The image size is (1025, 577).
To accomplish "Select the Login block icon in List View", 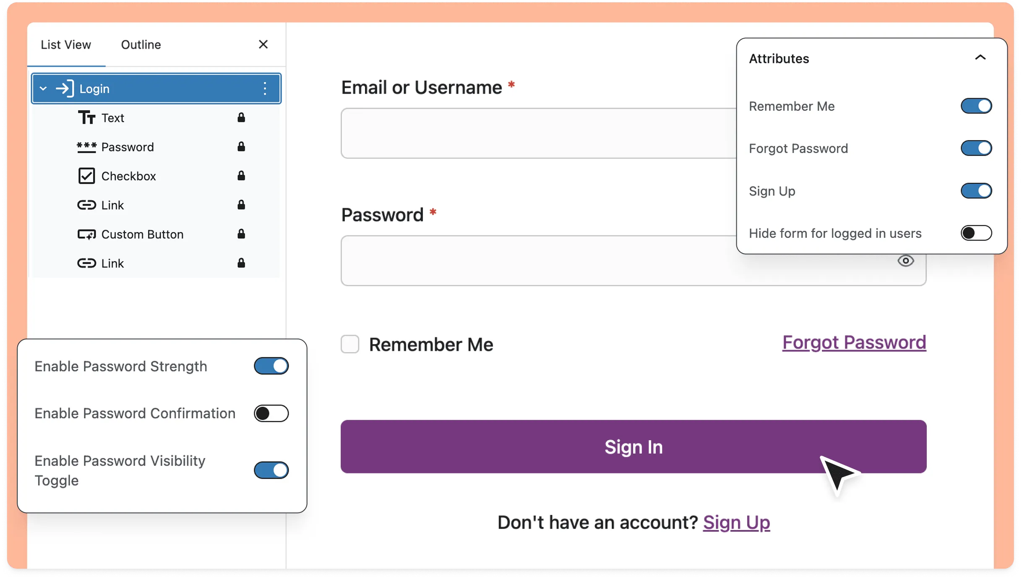I will tap(65, 88).
